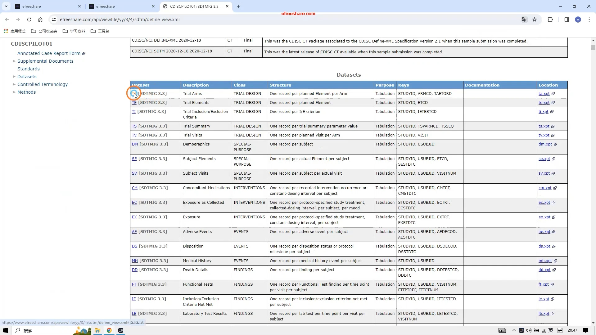Screen dimensions: 596x335
Task: Click the DM dataset link
Action: pyautogui.click(x=134, y=144)
